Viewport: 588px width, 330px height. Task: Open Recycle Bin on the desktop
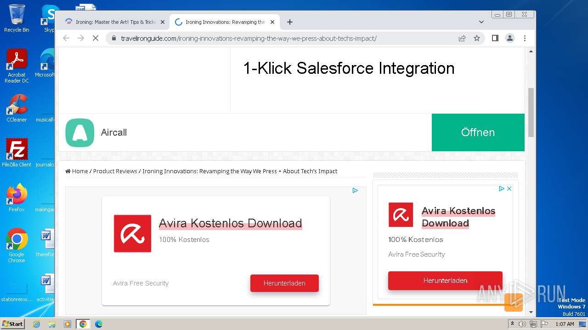coord(17,18)
